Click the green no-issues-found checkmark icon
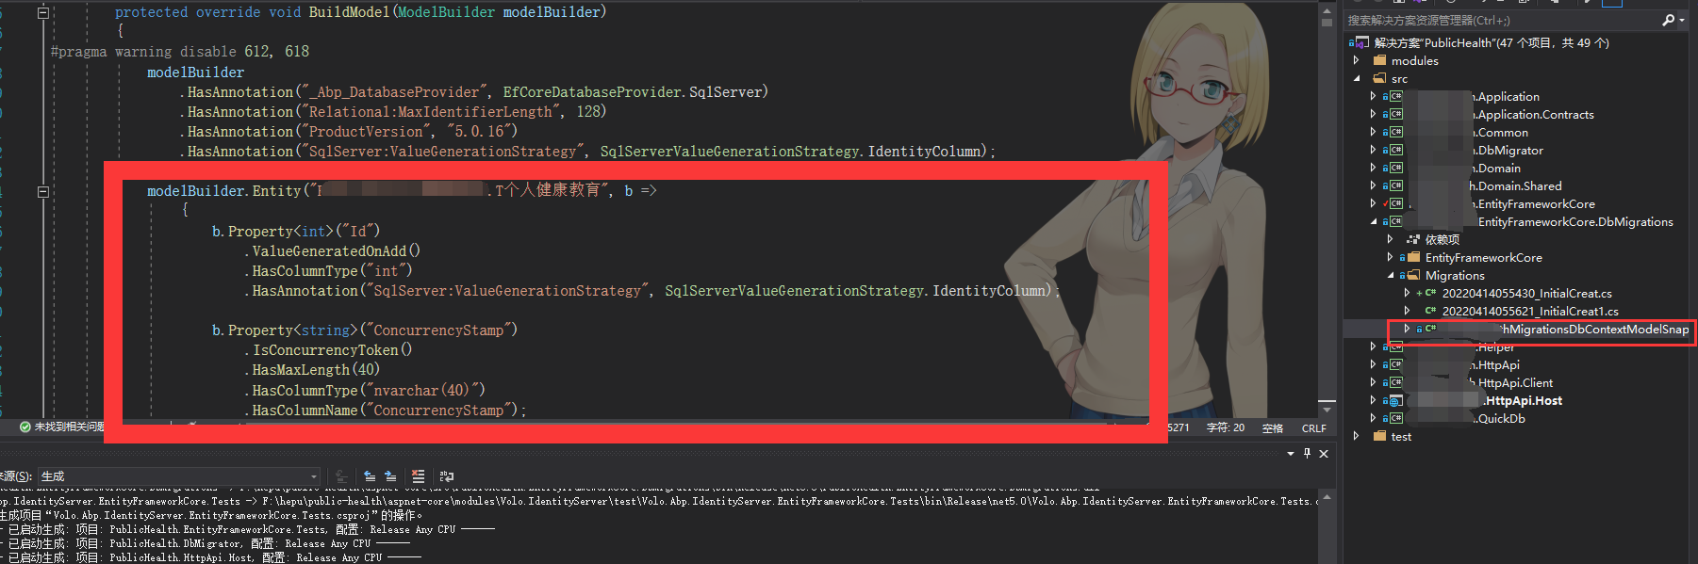 (25, 427)
